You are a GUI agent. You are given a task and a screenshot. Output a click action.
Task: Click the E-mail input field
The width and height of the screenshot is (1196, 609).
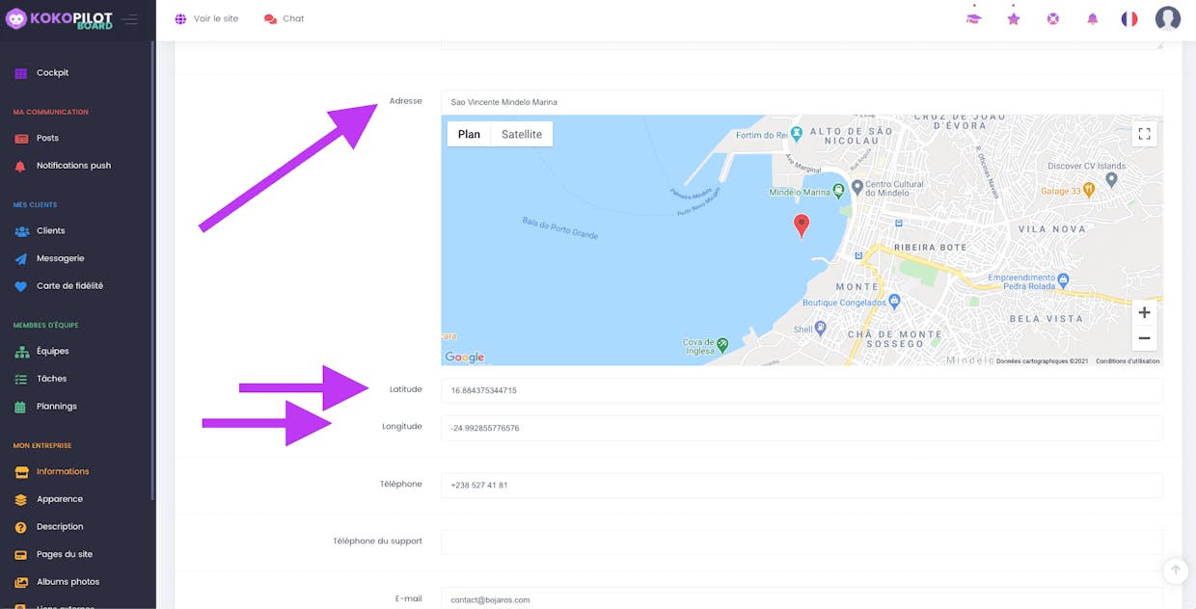[x=802, y=598]
